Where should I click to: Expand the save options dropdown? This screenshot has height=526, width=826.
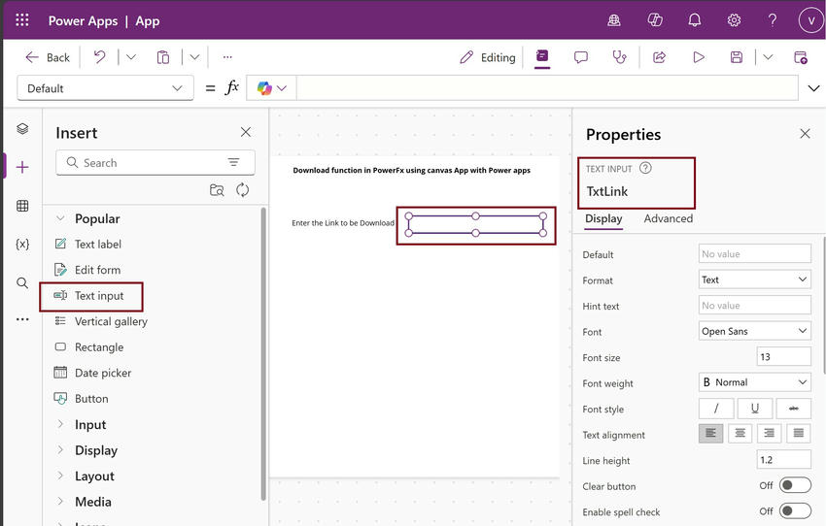pos(768,57)
